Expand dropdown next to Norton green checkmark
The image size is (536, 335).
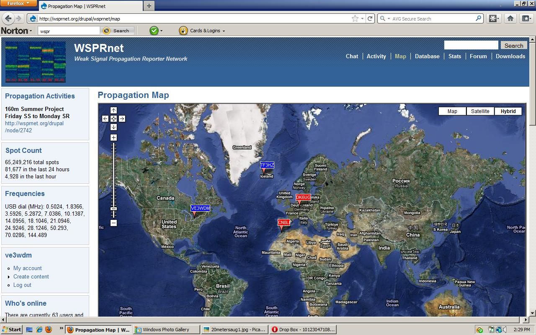click(161, 31)
